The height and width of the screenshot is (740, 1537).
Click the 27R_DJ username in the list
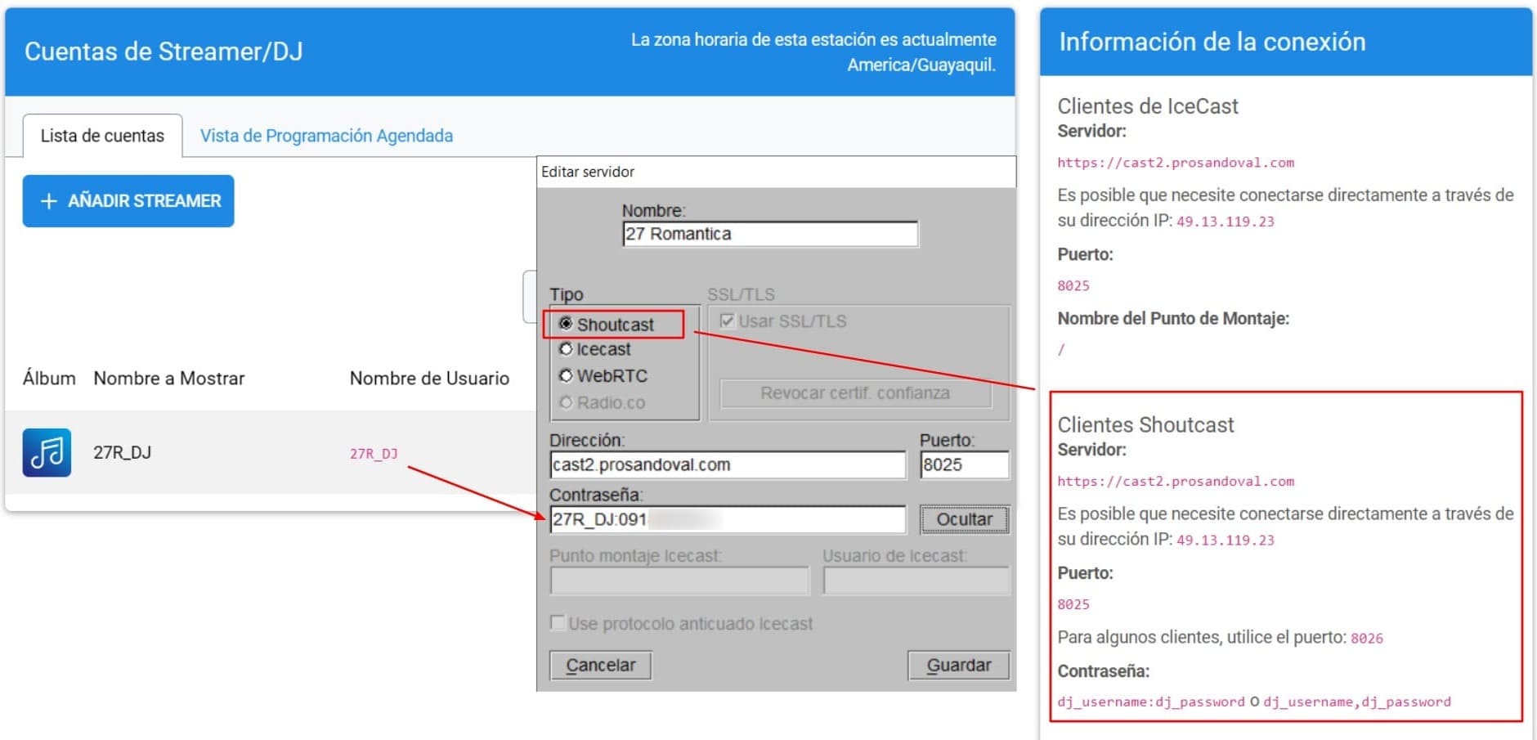click(x=374, y=454)
